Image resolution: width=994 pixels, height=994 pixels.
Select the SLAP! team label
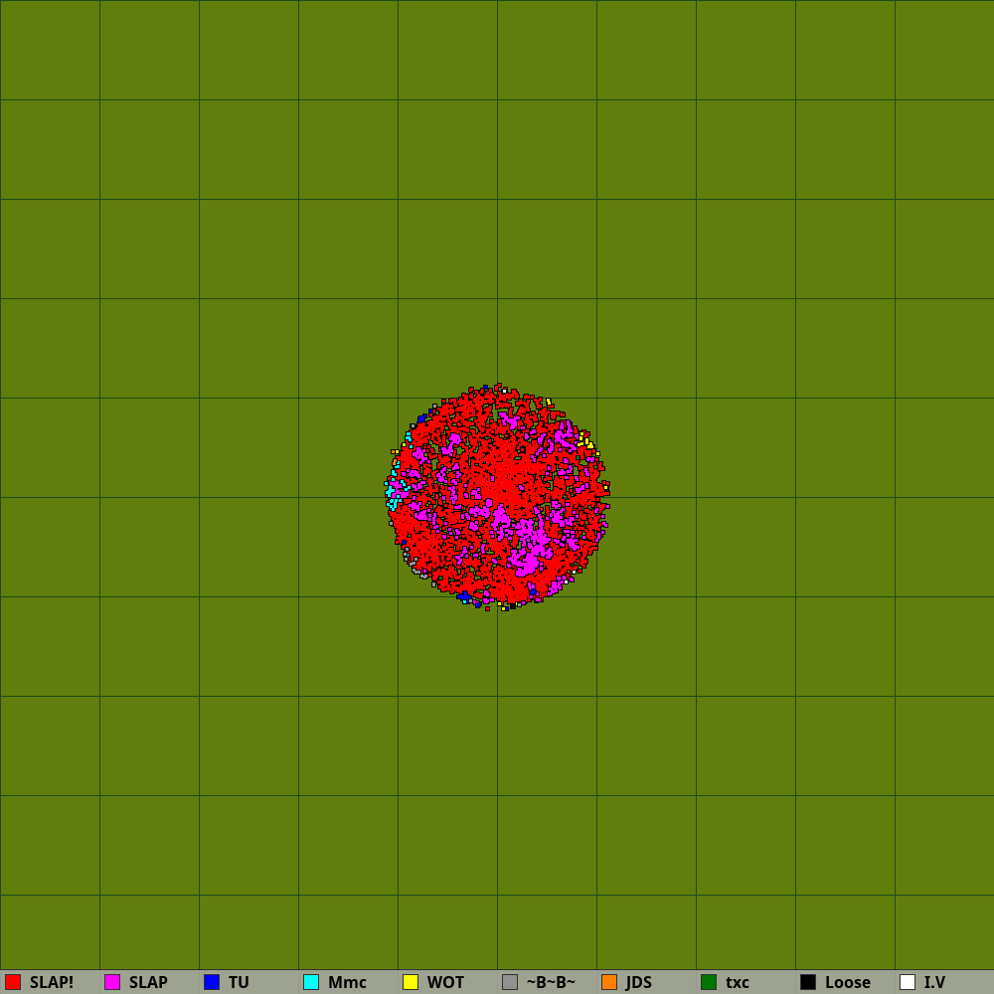tap(52, 982)
